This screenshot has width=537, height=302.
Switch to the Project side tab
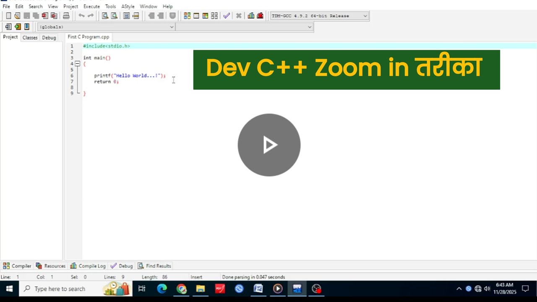10,37
